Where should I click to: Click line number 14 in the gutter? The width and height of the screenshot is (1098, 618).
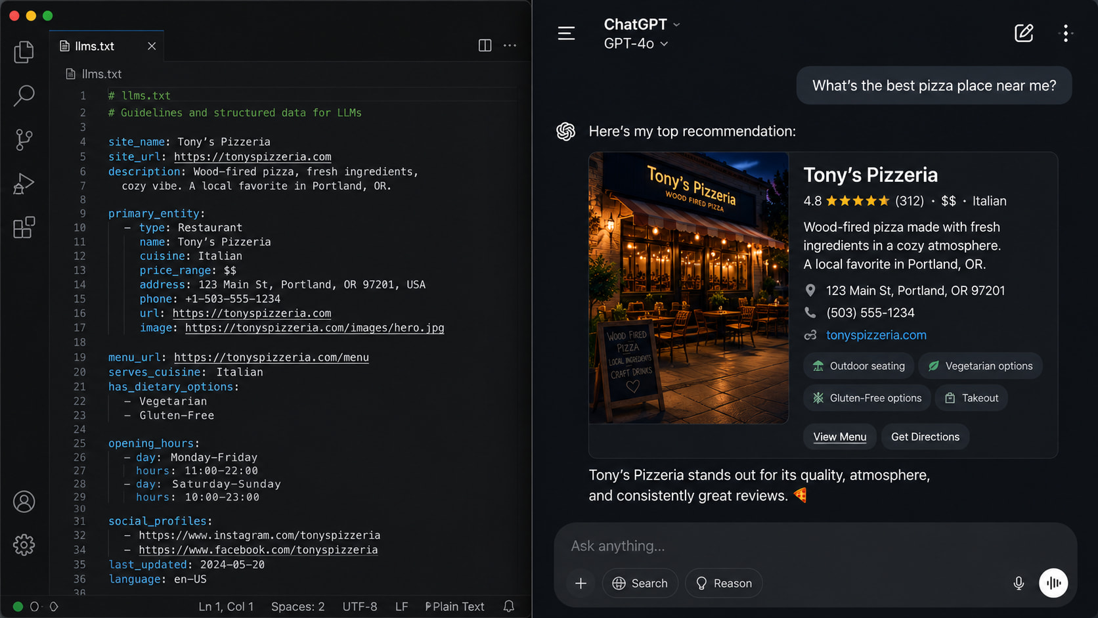point(79,284)
